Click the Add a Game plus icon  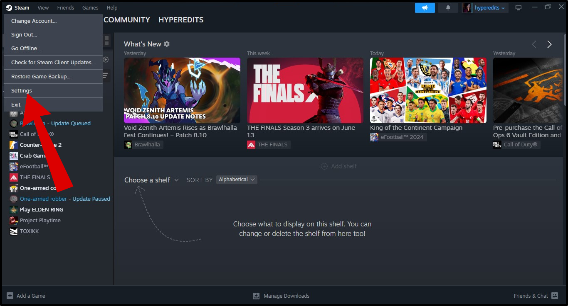[x=10, y=296]
